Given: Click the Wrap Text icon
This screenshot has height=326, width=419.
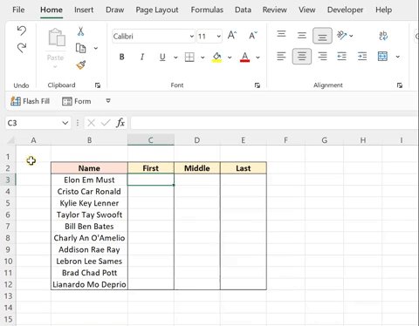Looking at the screenshot, I should [x=383, y=36].
